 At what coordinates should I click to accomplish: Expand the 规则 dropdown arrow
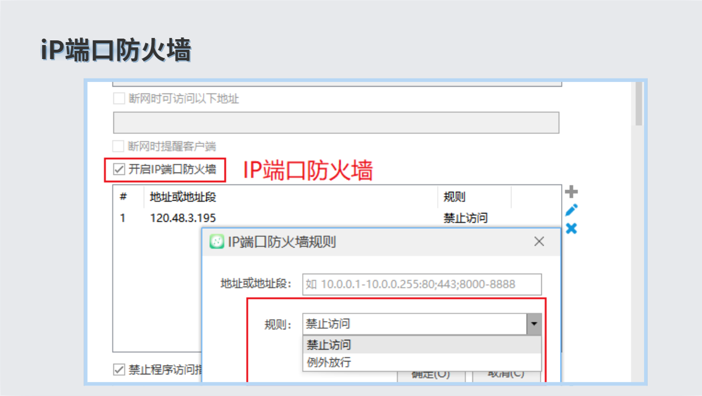click(534, 324)
